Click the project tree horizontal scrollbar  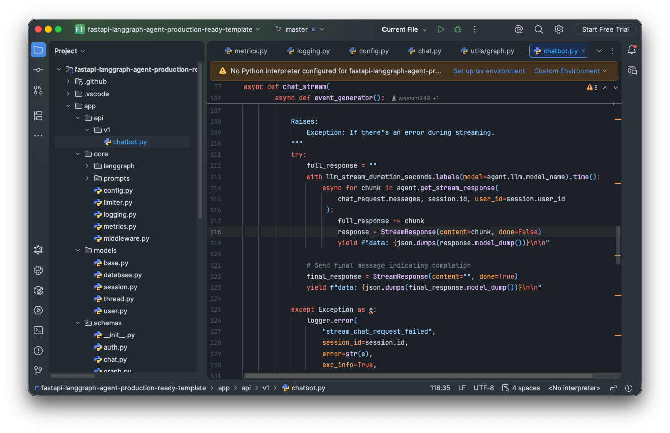coord(73,376)
